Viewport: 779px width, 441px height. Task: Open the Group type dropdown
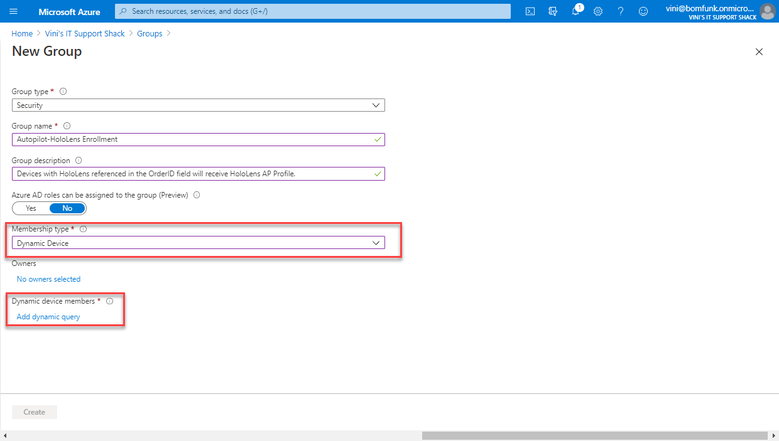point(199,105)
